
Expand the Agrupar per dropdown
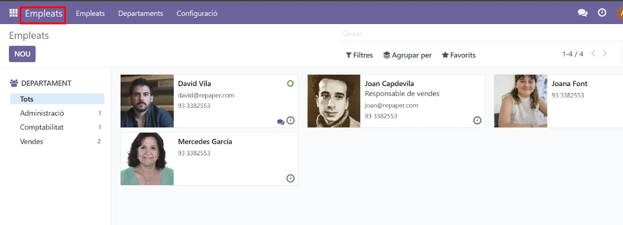coord(407,55)
